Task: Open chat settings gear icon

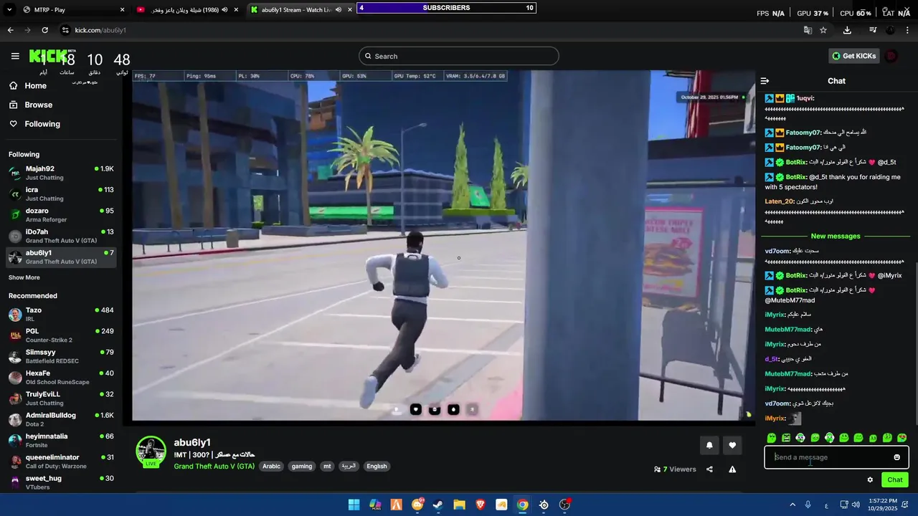Action: click(x=870, y=480)
